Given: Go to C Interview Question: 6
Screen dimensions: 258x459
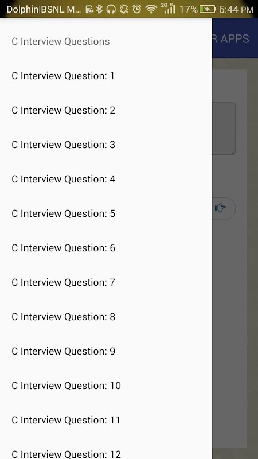Looking at the screenshot, I should [x=106, y=248].
